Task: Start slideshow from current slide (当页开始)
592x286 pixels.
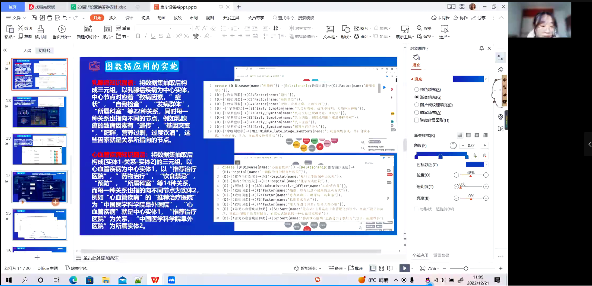Action: pyautogui.click(x=62, y=32)
